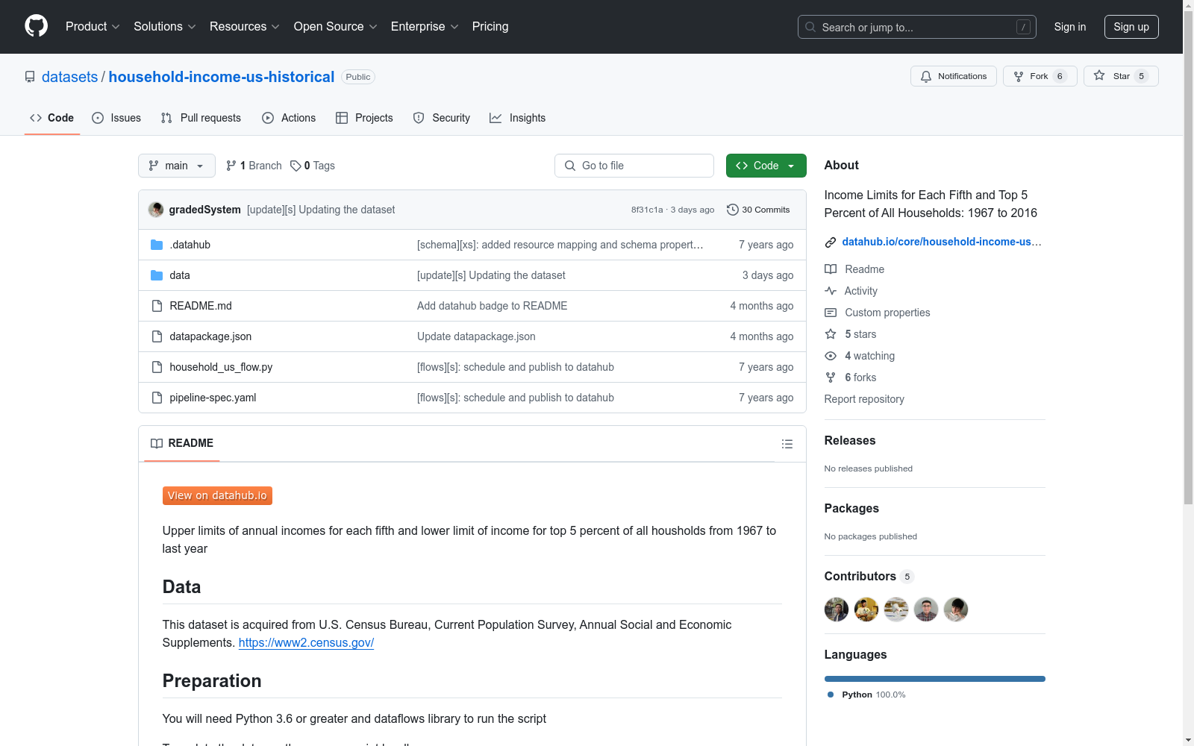Click Report repository link
Screen dimensions: 1194x746
tap(864, 399)
